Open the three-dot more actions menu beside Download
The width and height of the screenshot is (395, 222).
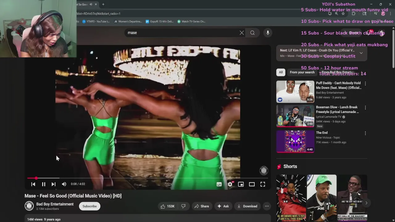point(267,206)
